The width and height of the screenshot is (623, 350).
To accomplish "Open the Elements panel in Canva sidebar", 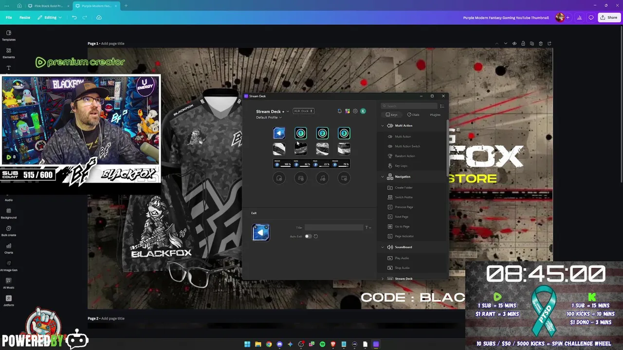I will pos(9,53).
